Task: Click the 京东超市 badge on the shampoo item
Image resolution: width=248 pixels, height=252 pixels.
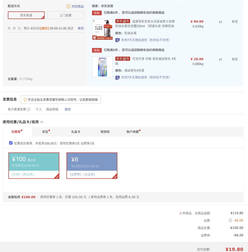Action: point(122,21)
